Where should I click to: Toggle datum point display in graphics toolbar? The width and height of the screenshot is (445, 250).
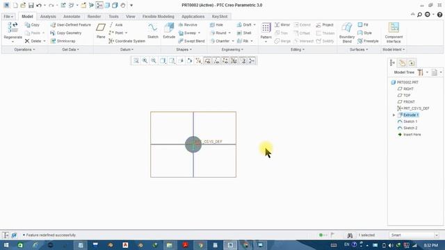pyautogui.click(x=225, y=60)
